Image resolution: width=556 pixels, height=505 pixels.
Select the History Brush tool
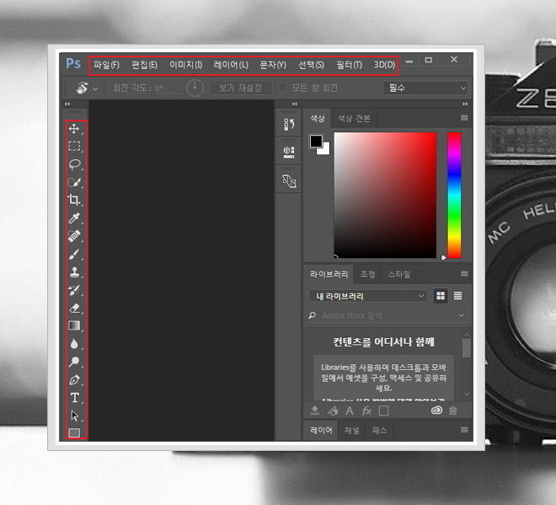coord(74,290)
